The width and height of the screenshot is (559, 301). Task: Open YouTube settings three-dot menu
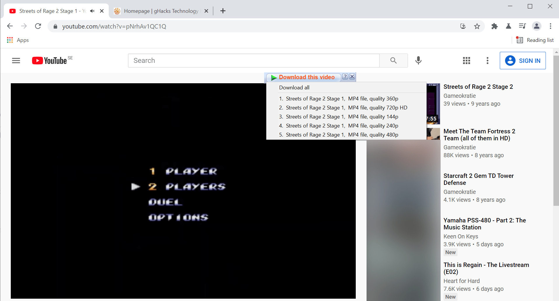488,61
